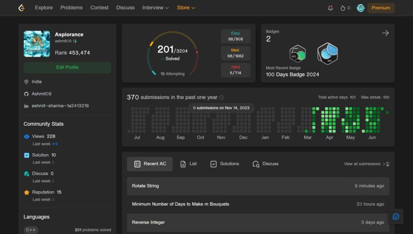Image resolution: width=413 pixels, height=234 pixels.
Task: Open the ashmit-sharma LinkedIn link
Action: (x=60, y=106)
